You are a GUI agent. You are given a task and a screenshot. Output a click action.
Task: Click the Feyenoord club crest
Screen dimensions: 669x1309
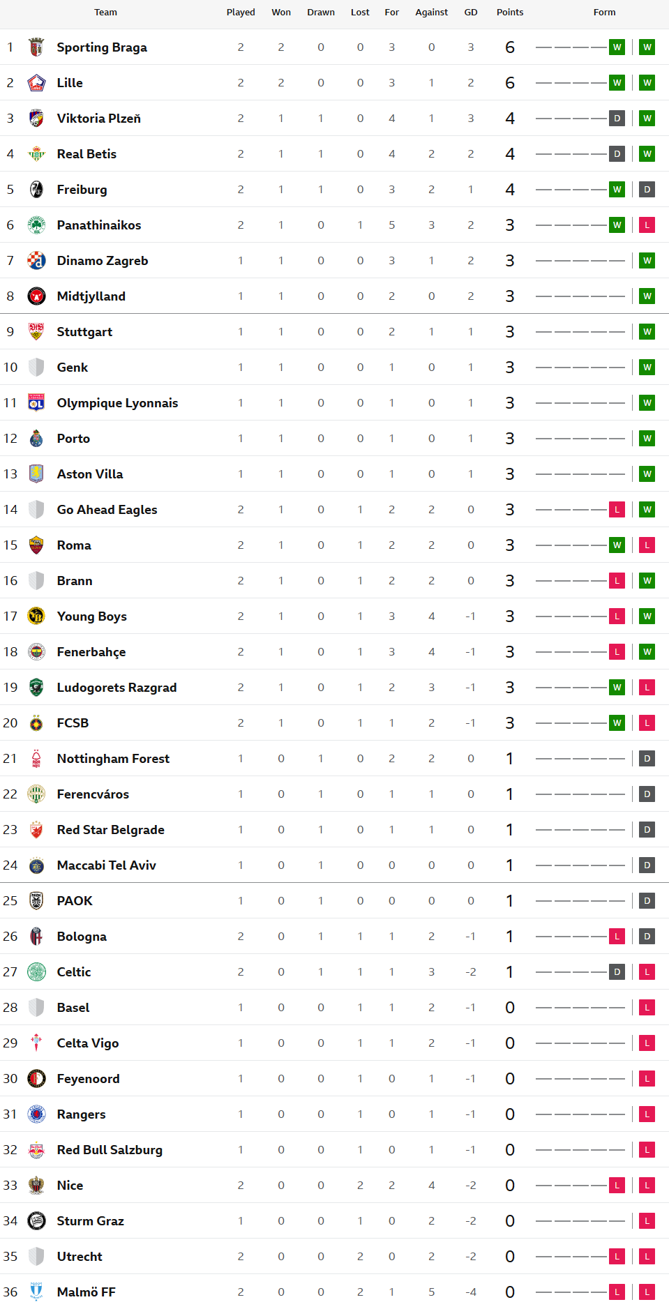coord(36,1079)
